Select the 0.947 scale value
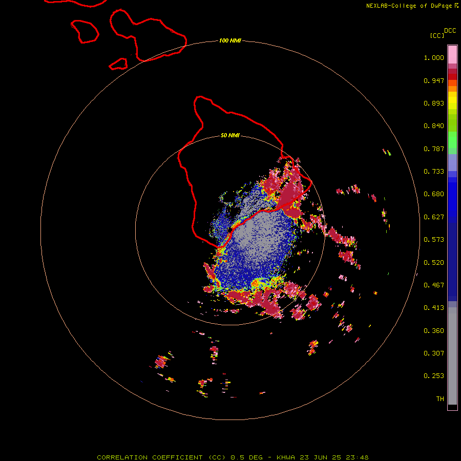 pos(434,80)
